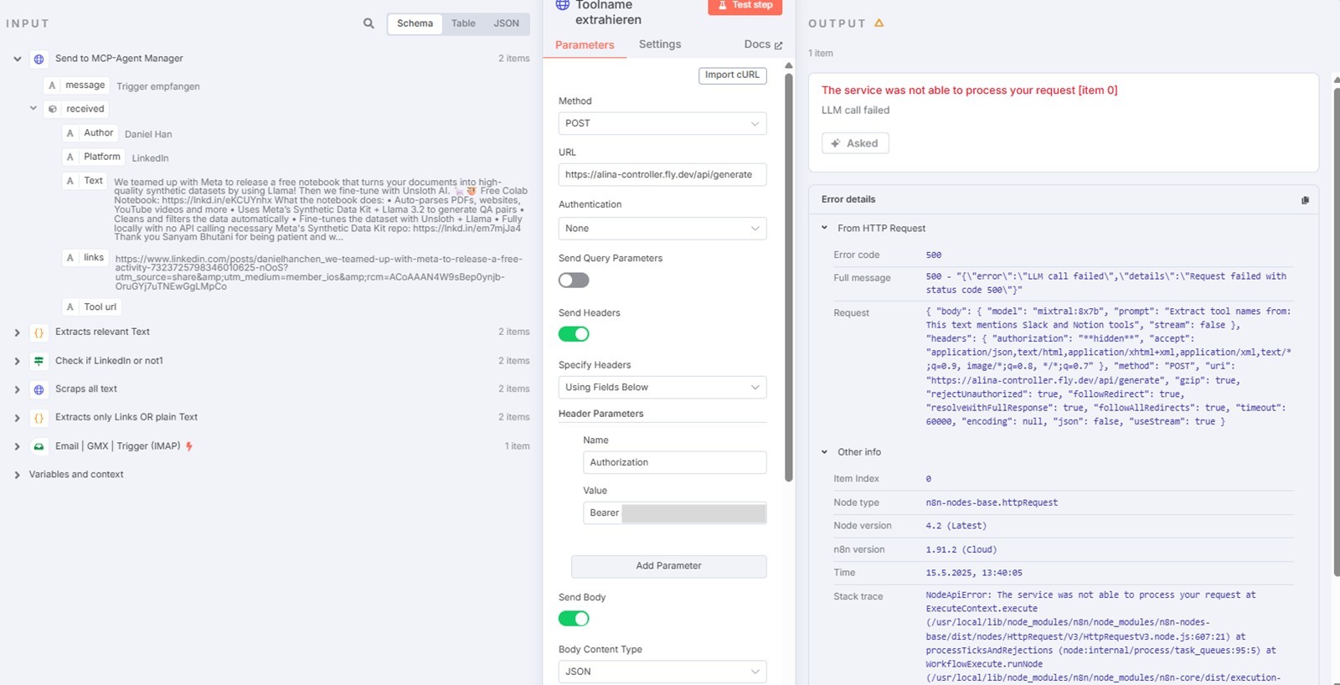This screenshot has height=685, width=1340.
Task: Switch to the Settings tab
Action: point(660,44)
